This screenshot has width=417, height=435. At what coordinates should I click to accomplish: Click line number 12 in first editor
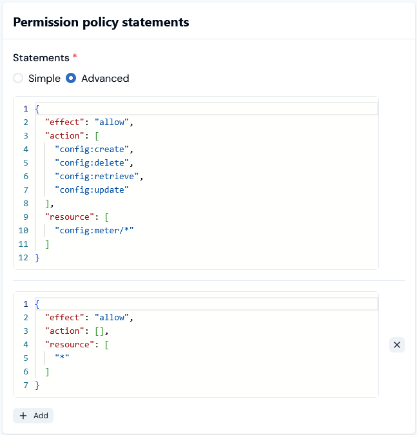[23, 258]
